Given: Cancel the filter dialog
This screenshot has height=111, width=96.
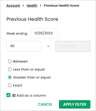Looking at the screenshot, I should [45, 104].
